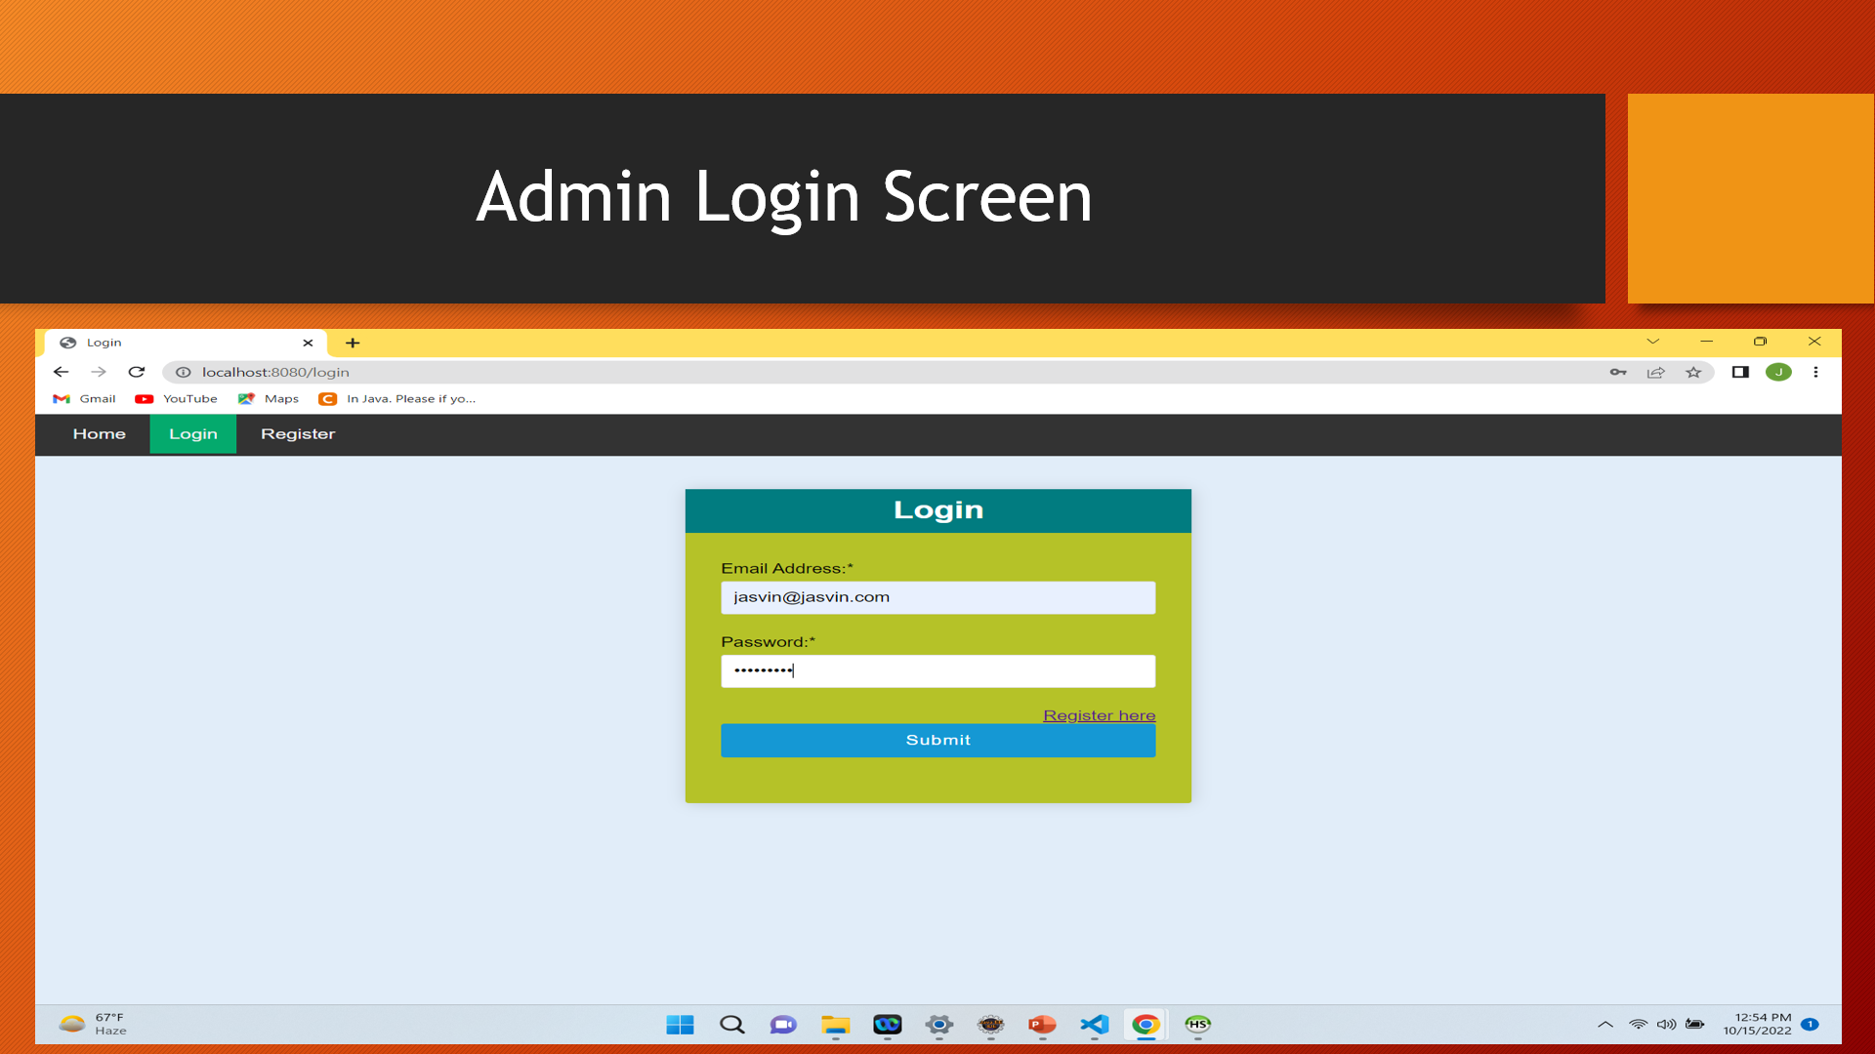Show hidden system tray icons
This screenshot has width=1875, height=1054.
[1604, 1024]
